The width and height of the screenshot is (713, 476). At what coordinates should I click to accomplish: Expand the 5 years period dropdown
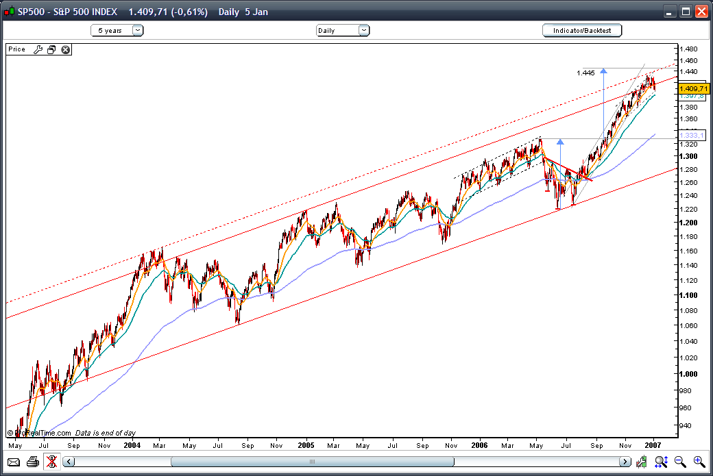117,30
